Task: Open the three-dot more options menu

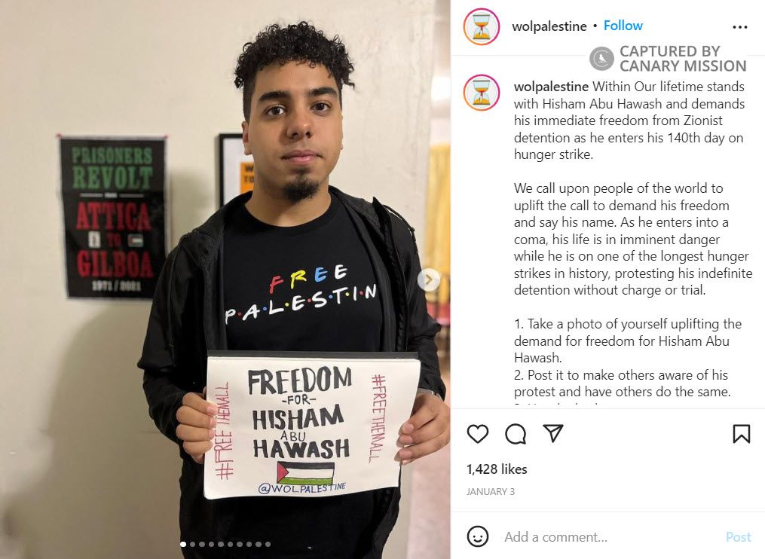Action: point(740,27)
